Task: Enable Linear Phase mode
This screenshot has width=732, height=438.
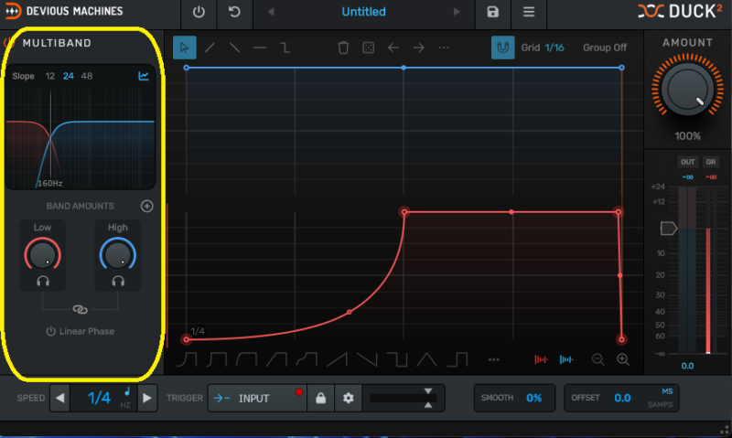Action: 80,330
